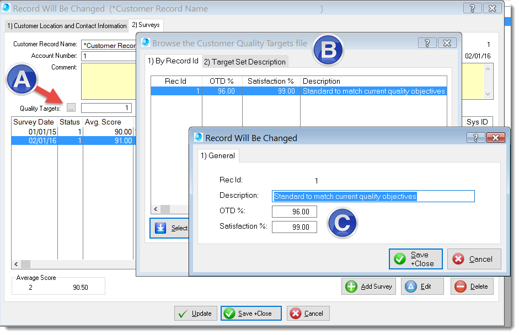Viewport: 519px width, 335px height.
Task: Click Save +Close in quality target dialog
Action: pos(416,259)
